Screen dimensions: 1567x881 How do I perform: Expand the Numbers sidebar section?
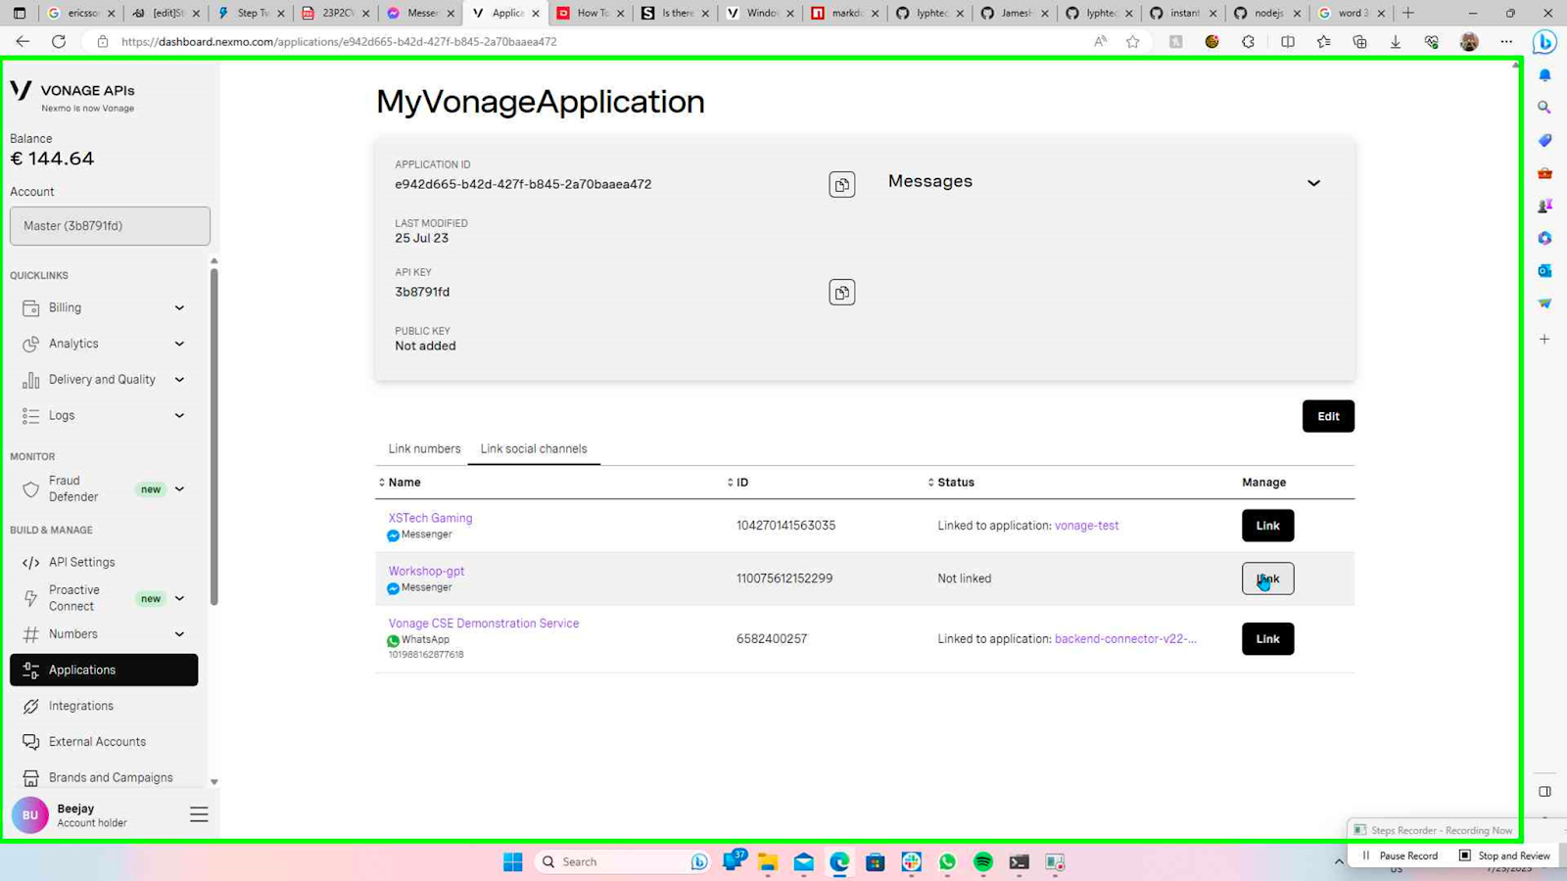[x=71, y=633]
